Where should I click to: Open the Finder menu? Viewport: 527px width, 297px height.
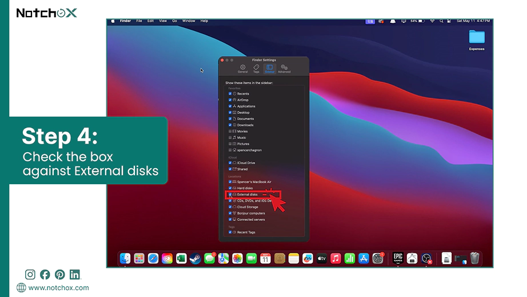click(125, 21)
